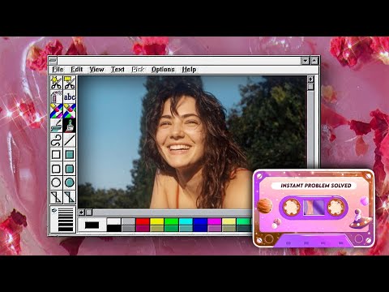Screen dimensions: 389x292
Task: Choose the empty Rounded Box tool
Action: pos(56,169)
